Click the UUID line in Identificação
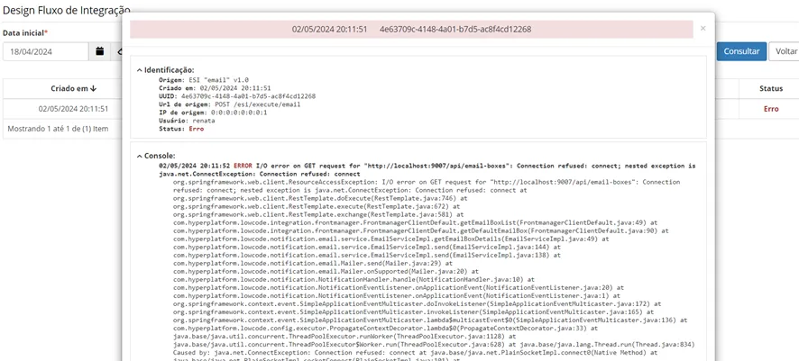This screenshot has width=799, height=361. 237,96
